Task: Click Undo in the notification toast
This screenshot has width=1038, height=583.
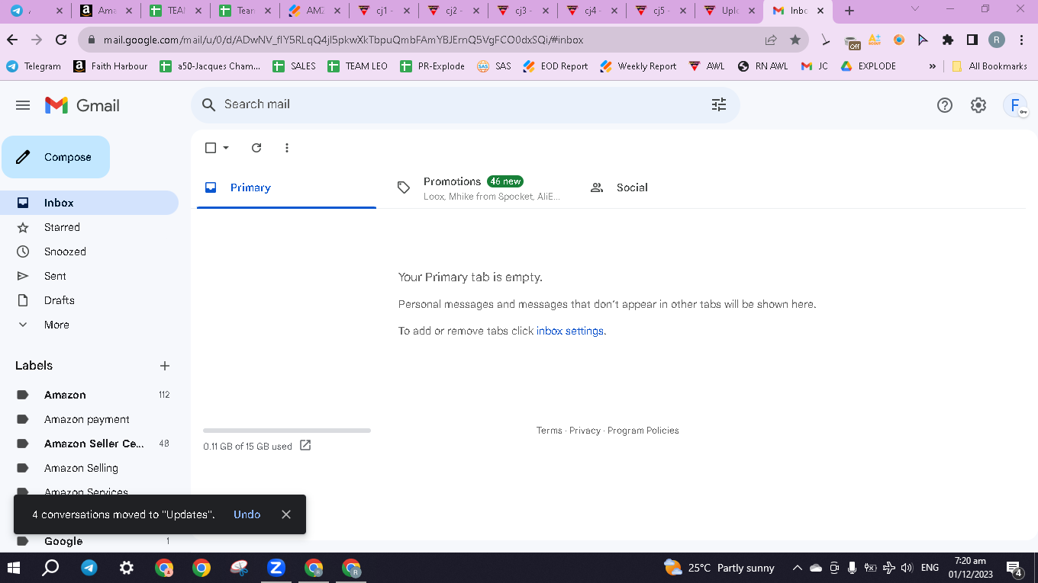Action: [247, 514]
